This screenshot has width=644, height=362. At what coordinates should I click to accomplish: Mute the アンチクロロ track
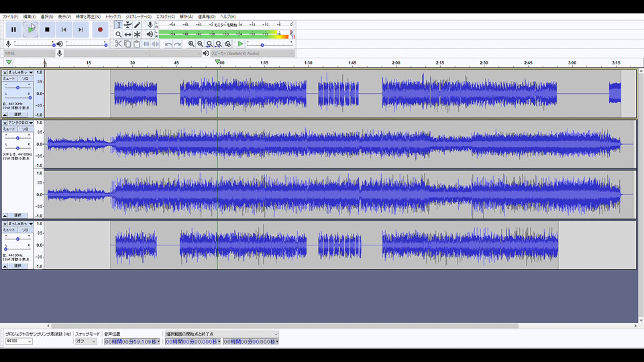(9, 129)
